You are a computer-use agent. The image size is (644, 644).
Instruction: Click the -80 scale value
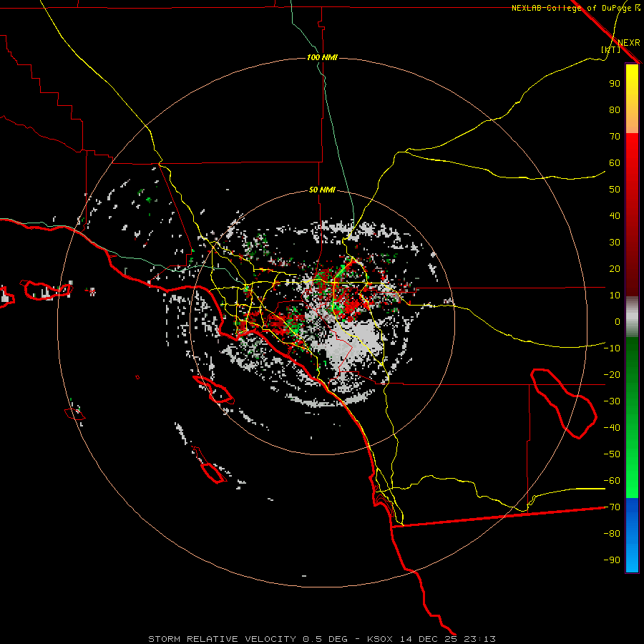[x=612, y=534]
